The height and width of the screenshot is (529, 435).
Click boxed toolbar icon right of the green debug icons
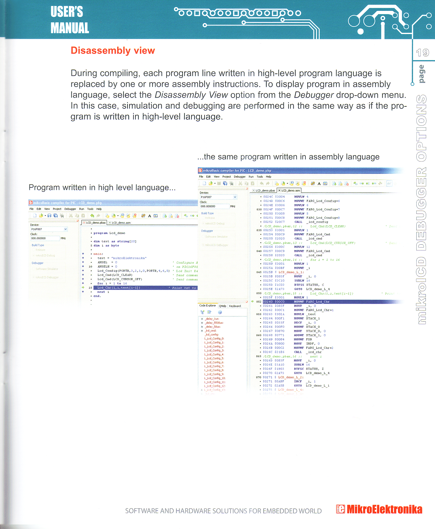pyautogui.click(x=389, y=183)
